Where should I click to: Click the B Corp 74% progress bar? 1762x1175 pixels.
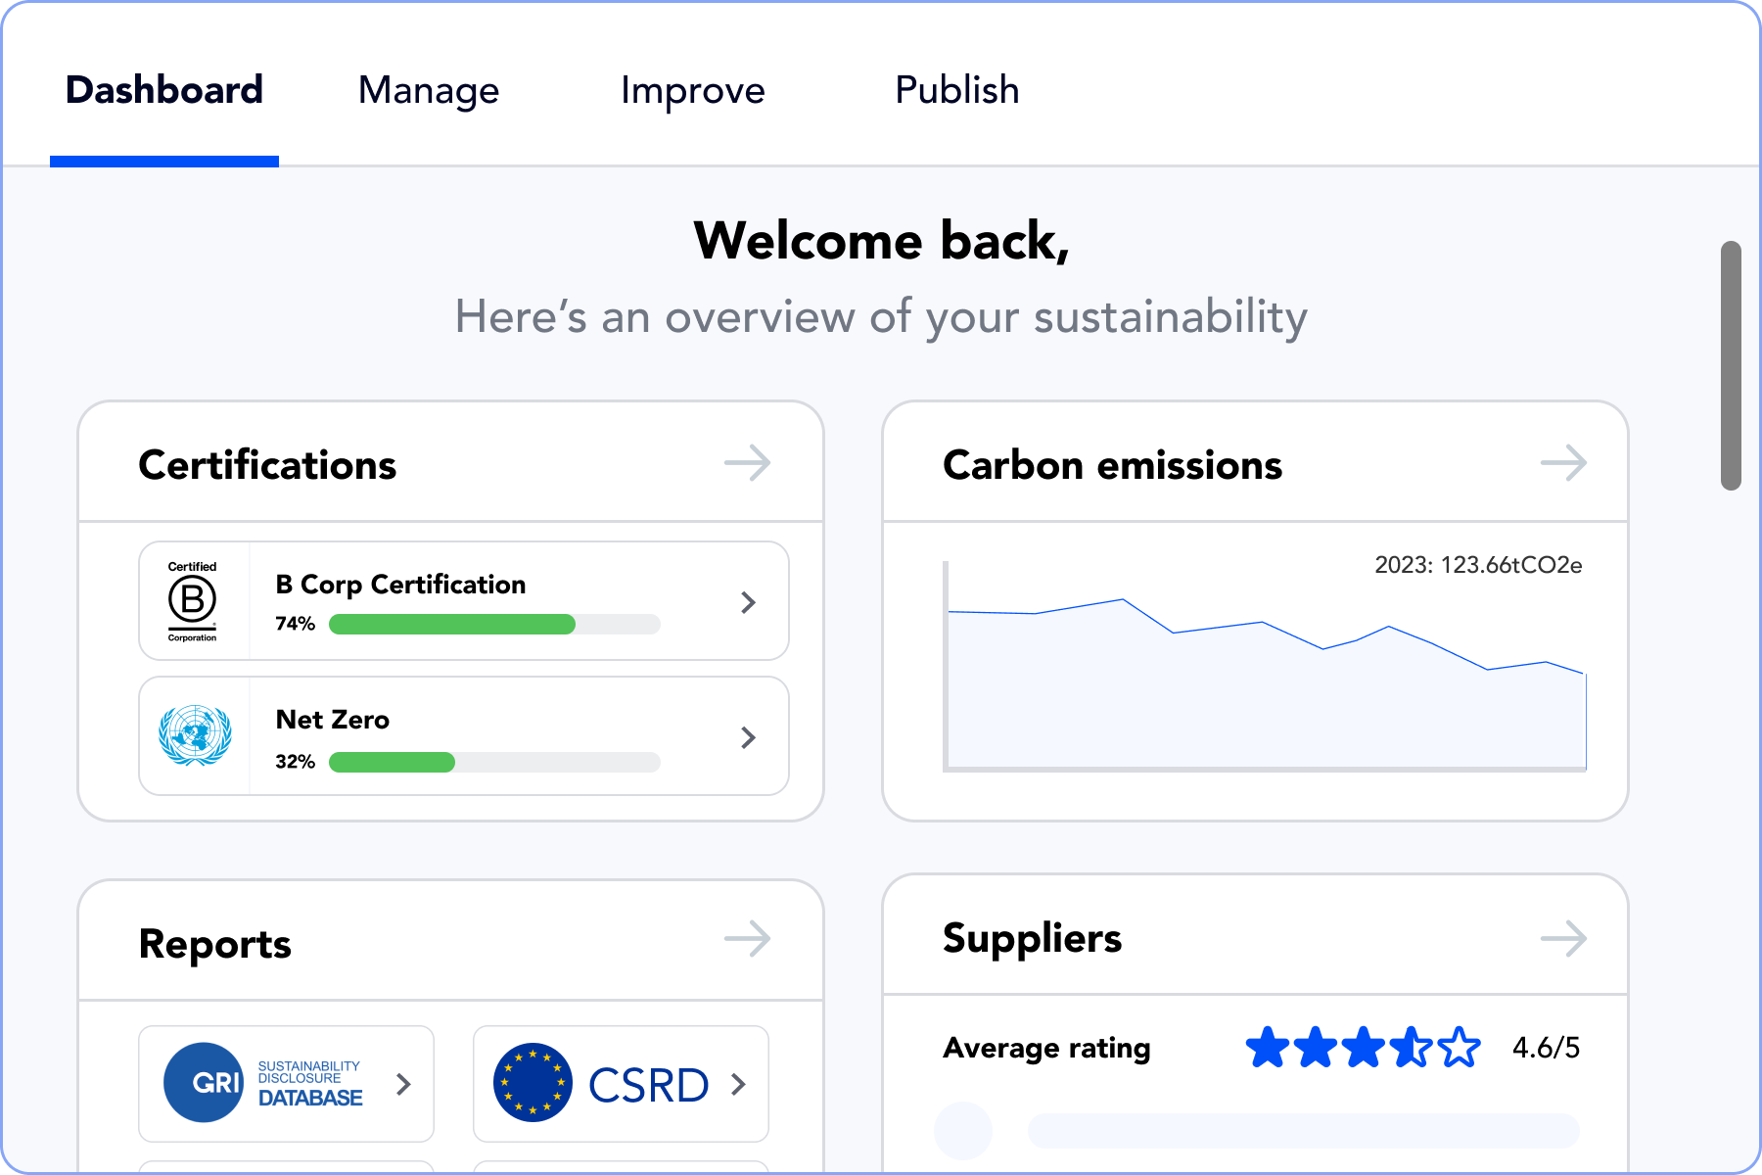point(492,625)
